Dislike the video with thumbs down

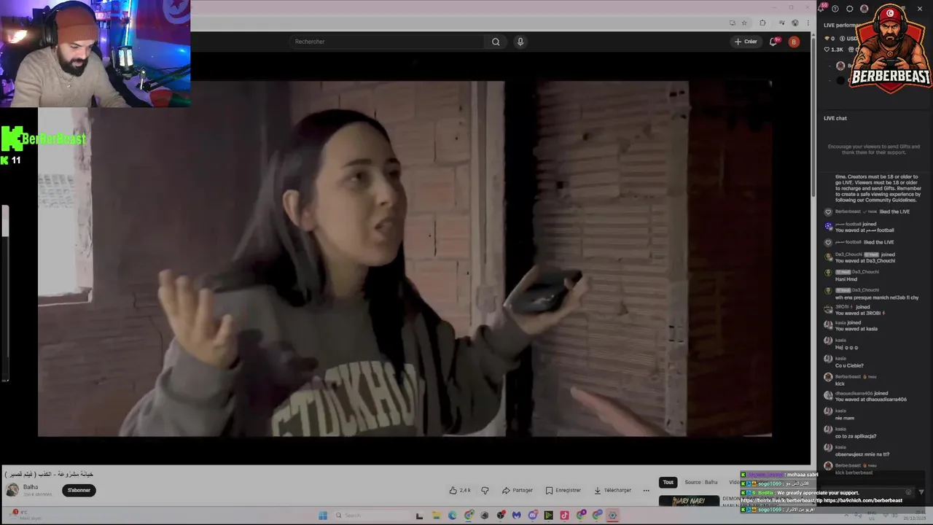point(485,490)
